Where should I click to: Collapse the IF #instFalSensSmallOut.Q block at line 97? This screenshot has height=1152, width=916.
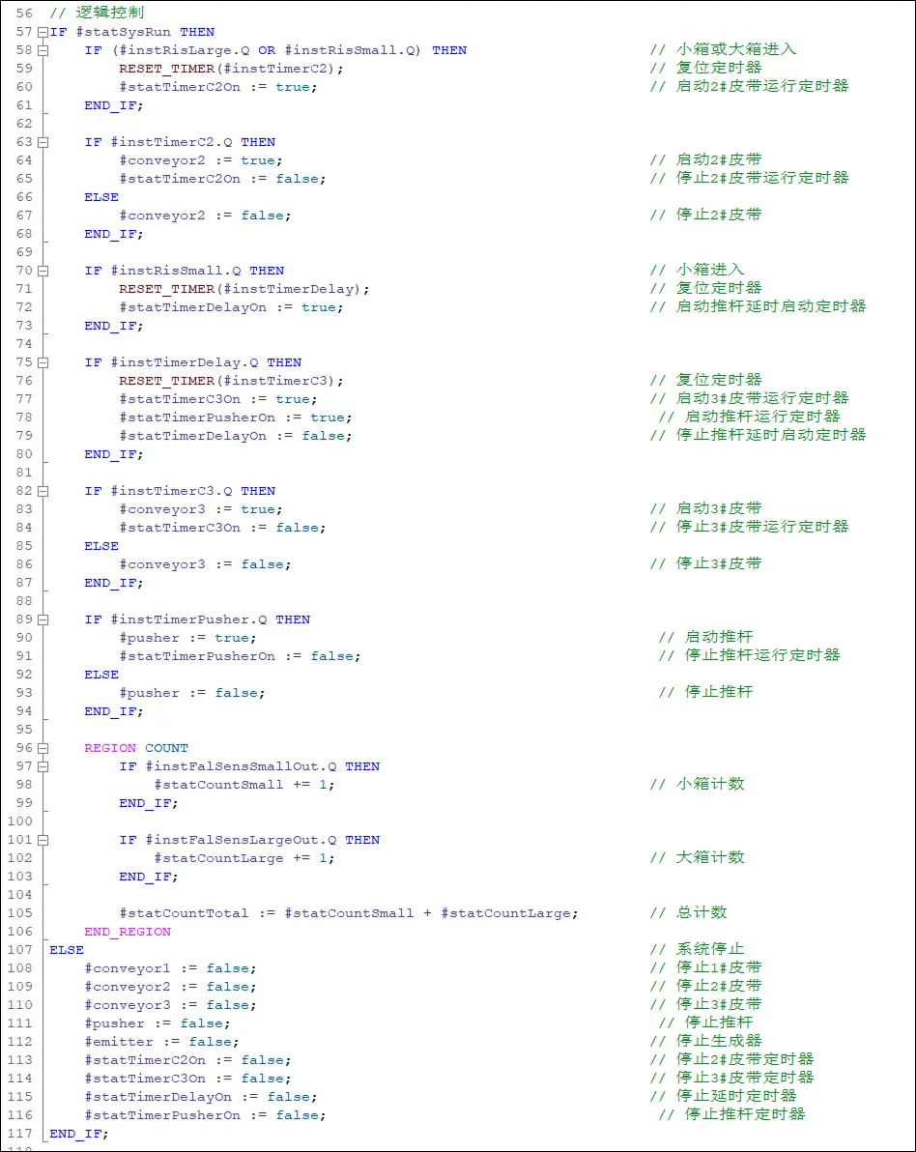43,767
